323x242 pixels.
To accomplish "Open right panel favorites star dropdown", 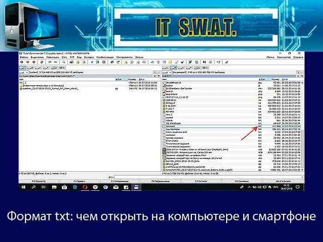I will (x=299, y=76).
